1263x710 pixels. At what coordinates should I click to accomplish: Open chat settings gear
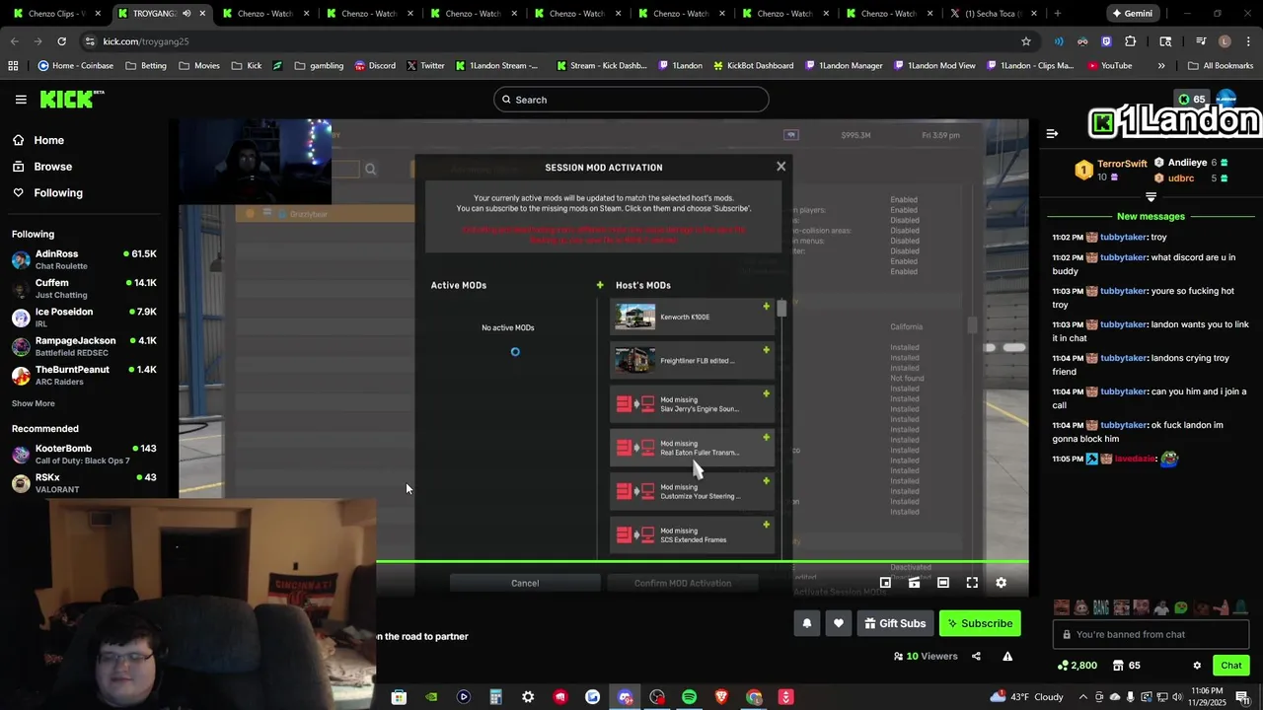[x=1197, y=666]
